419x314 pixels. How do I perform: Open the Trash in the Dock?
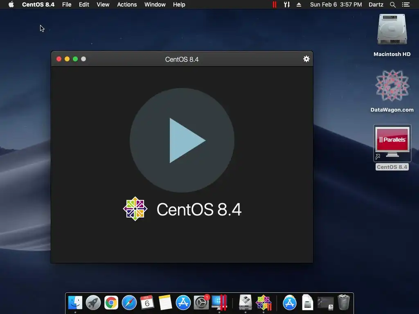[344, 302]
